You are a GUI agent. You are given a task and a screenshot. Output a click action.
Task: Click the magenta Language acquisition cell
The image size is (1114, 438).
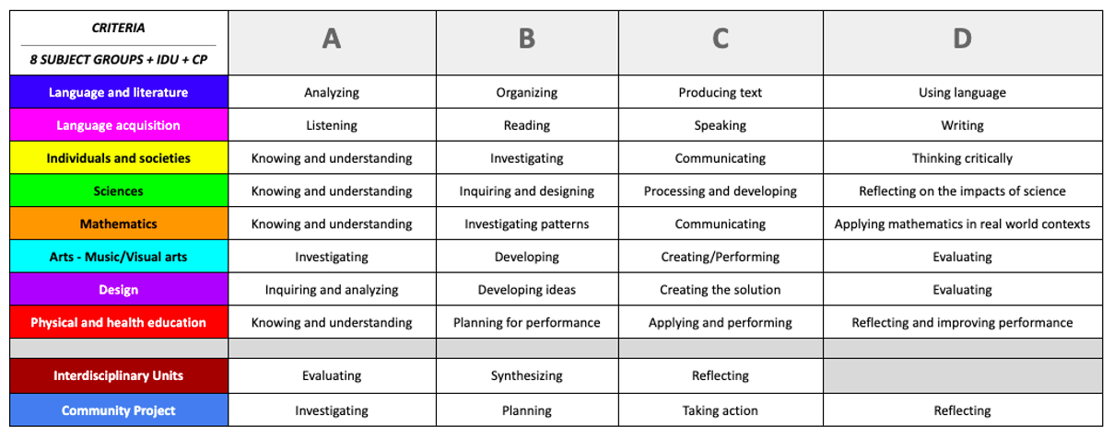coord(118,125)
